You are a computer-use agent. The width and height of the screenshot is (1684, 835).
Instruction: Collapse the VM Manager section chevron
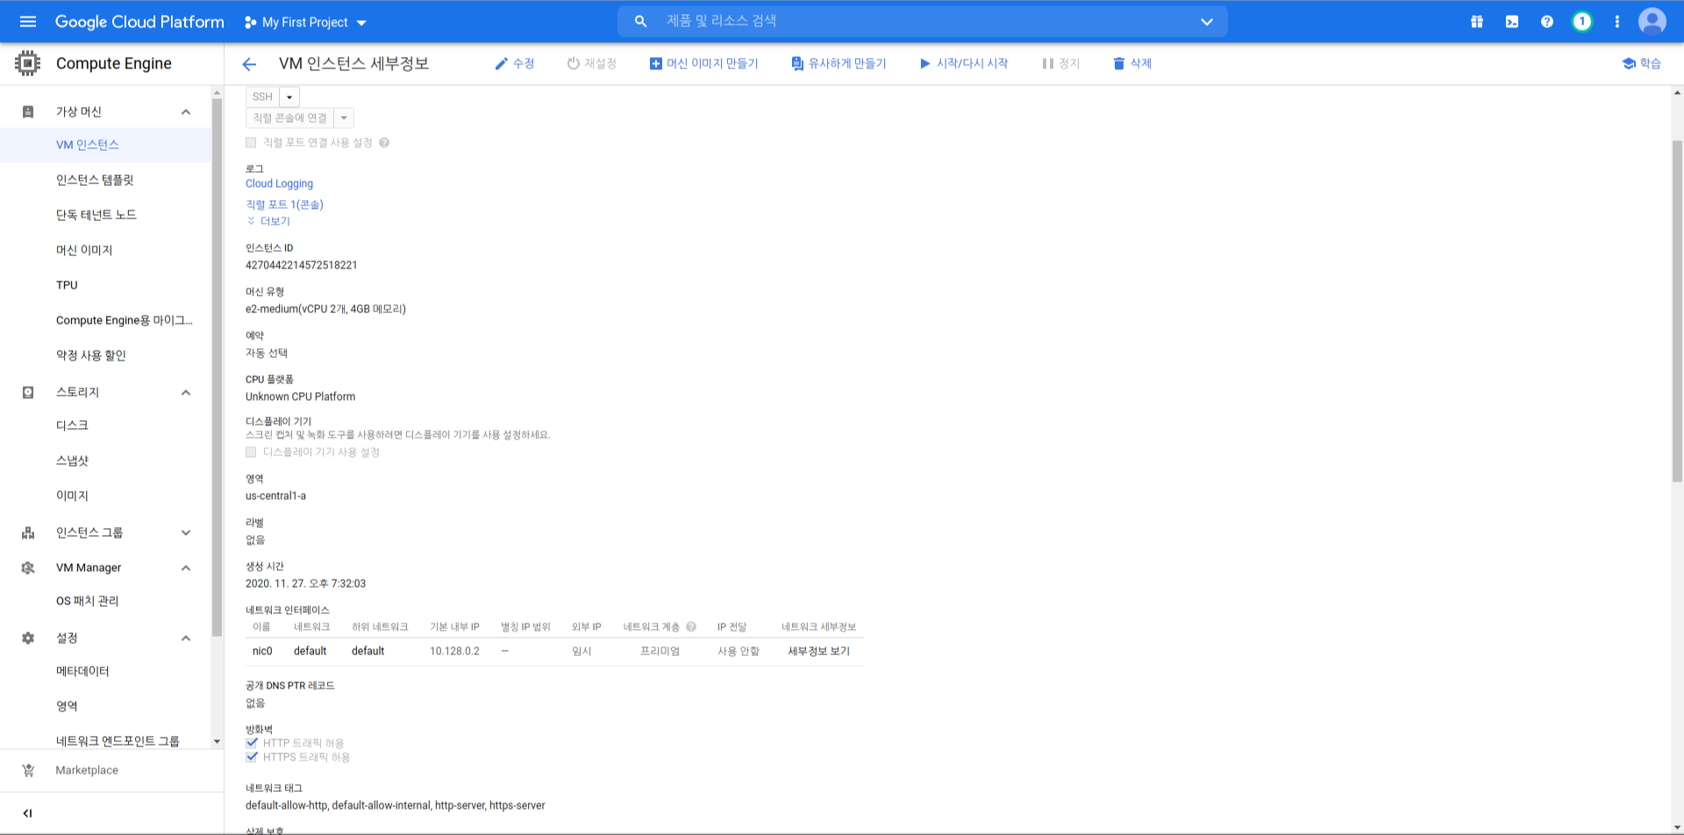coord(186,567)
